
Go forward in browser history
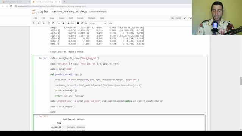(x=7, y=6)
